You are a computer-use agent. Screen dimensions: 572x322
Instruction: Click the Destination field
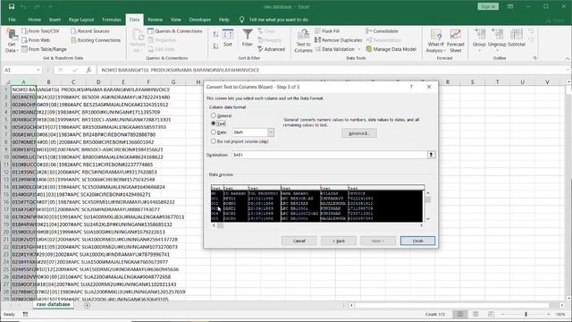pos(330,155)
